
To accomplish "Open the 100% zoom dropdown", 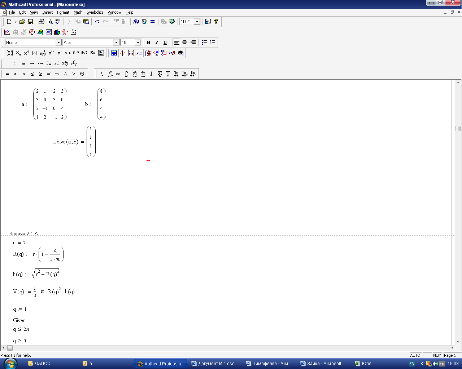I will [x=197, y=22].
